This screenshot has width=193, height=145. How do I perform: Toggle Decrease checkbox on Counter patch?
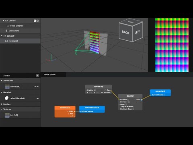[x=129, y=102]
